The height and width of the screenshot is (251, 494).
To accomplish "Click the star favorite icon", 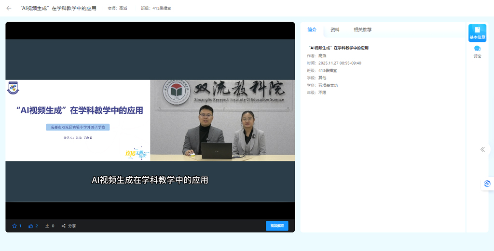I will [14, 226].
